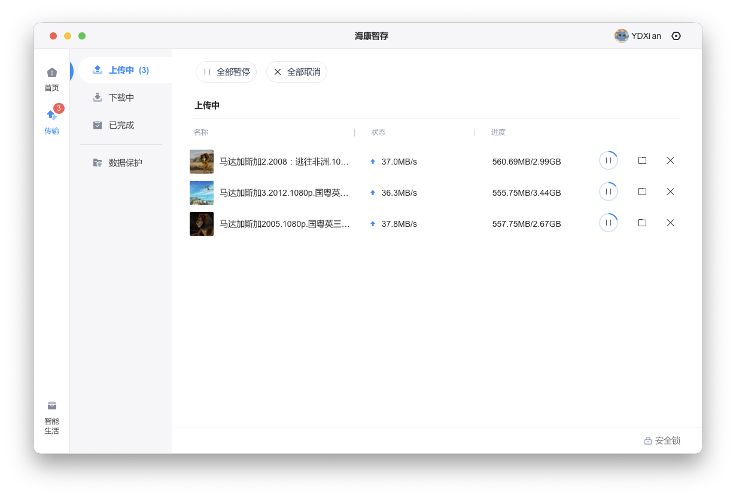Click the 上传中 section heading
Screen dimensions: 736x498
click(x=207, y=105)
